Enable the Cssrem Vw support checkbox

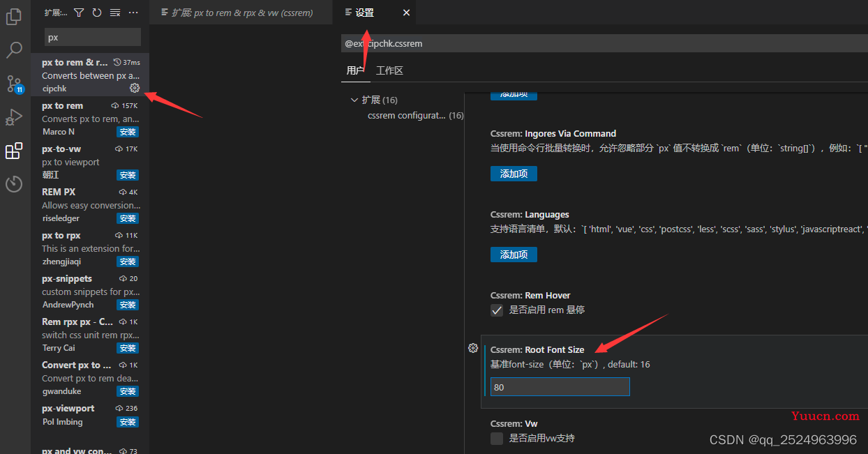497,438
